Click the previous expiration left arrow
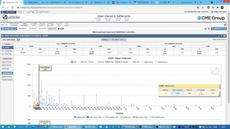This screenshot has width=230, height=129. [58, 29]
